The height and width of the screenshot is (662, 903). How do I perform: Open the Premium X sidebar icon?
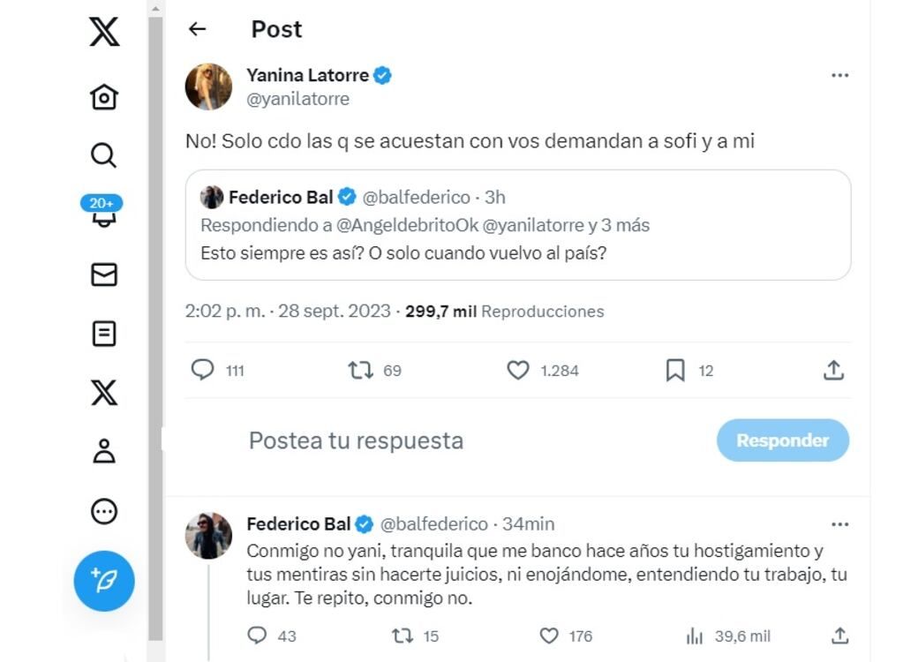(x=104, y=394)
